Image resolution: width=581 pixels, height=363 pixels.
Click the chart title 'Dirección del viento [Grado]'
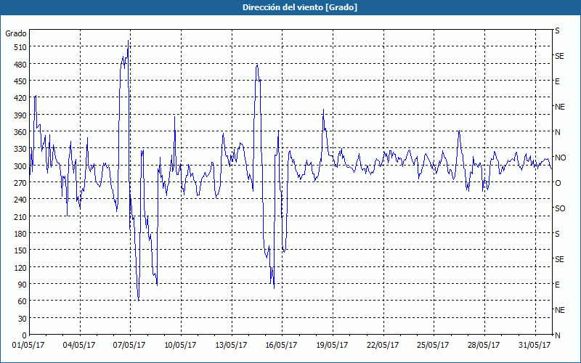pos(300,7)
